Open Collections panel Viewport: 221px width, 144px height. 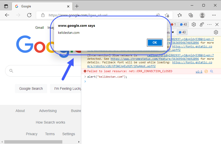(191, 15)
